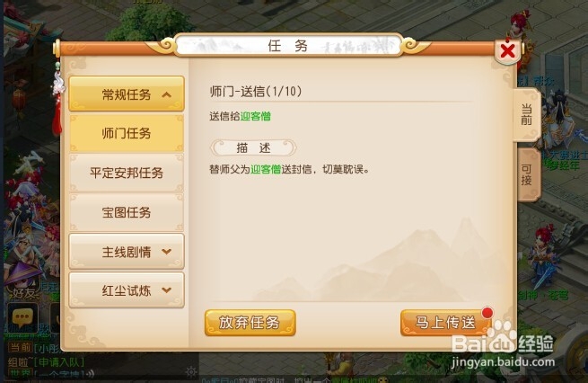Click the 申请入队 team request link
This screenshot has height=383, width=588.
click(59, 362)
